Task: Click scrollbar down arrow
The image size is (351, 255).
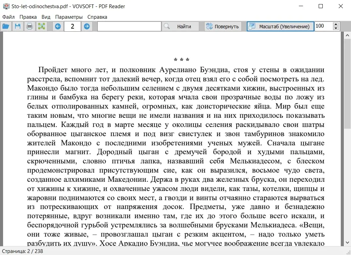Action: [x=347, y=242]
